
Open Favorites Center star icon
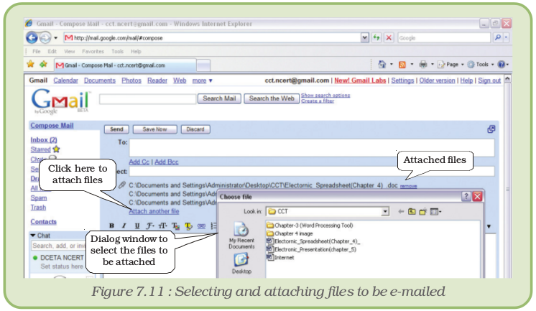click(x=31, y=64)
